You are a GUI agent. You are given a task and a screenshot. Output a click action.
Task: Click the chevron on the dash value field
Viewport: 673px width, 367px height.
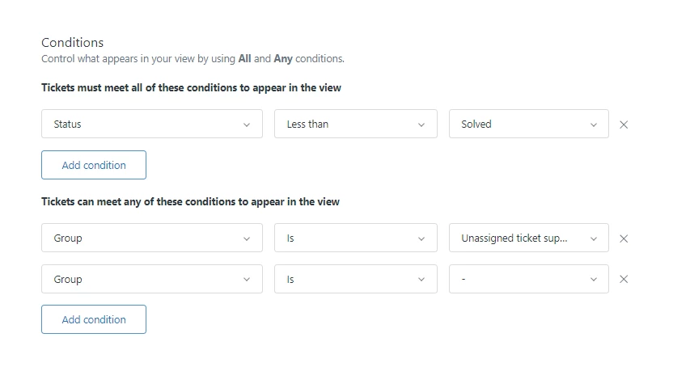594,279
